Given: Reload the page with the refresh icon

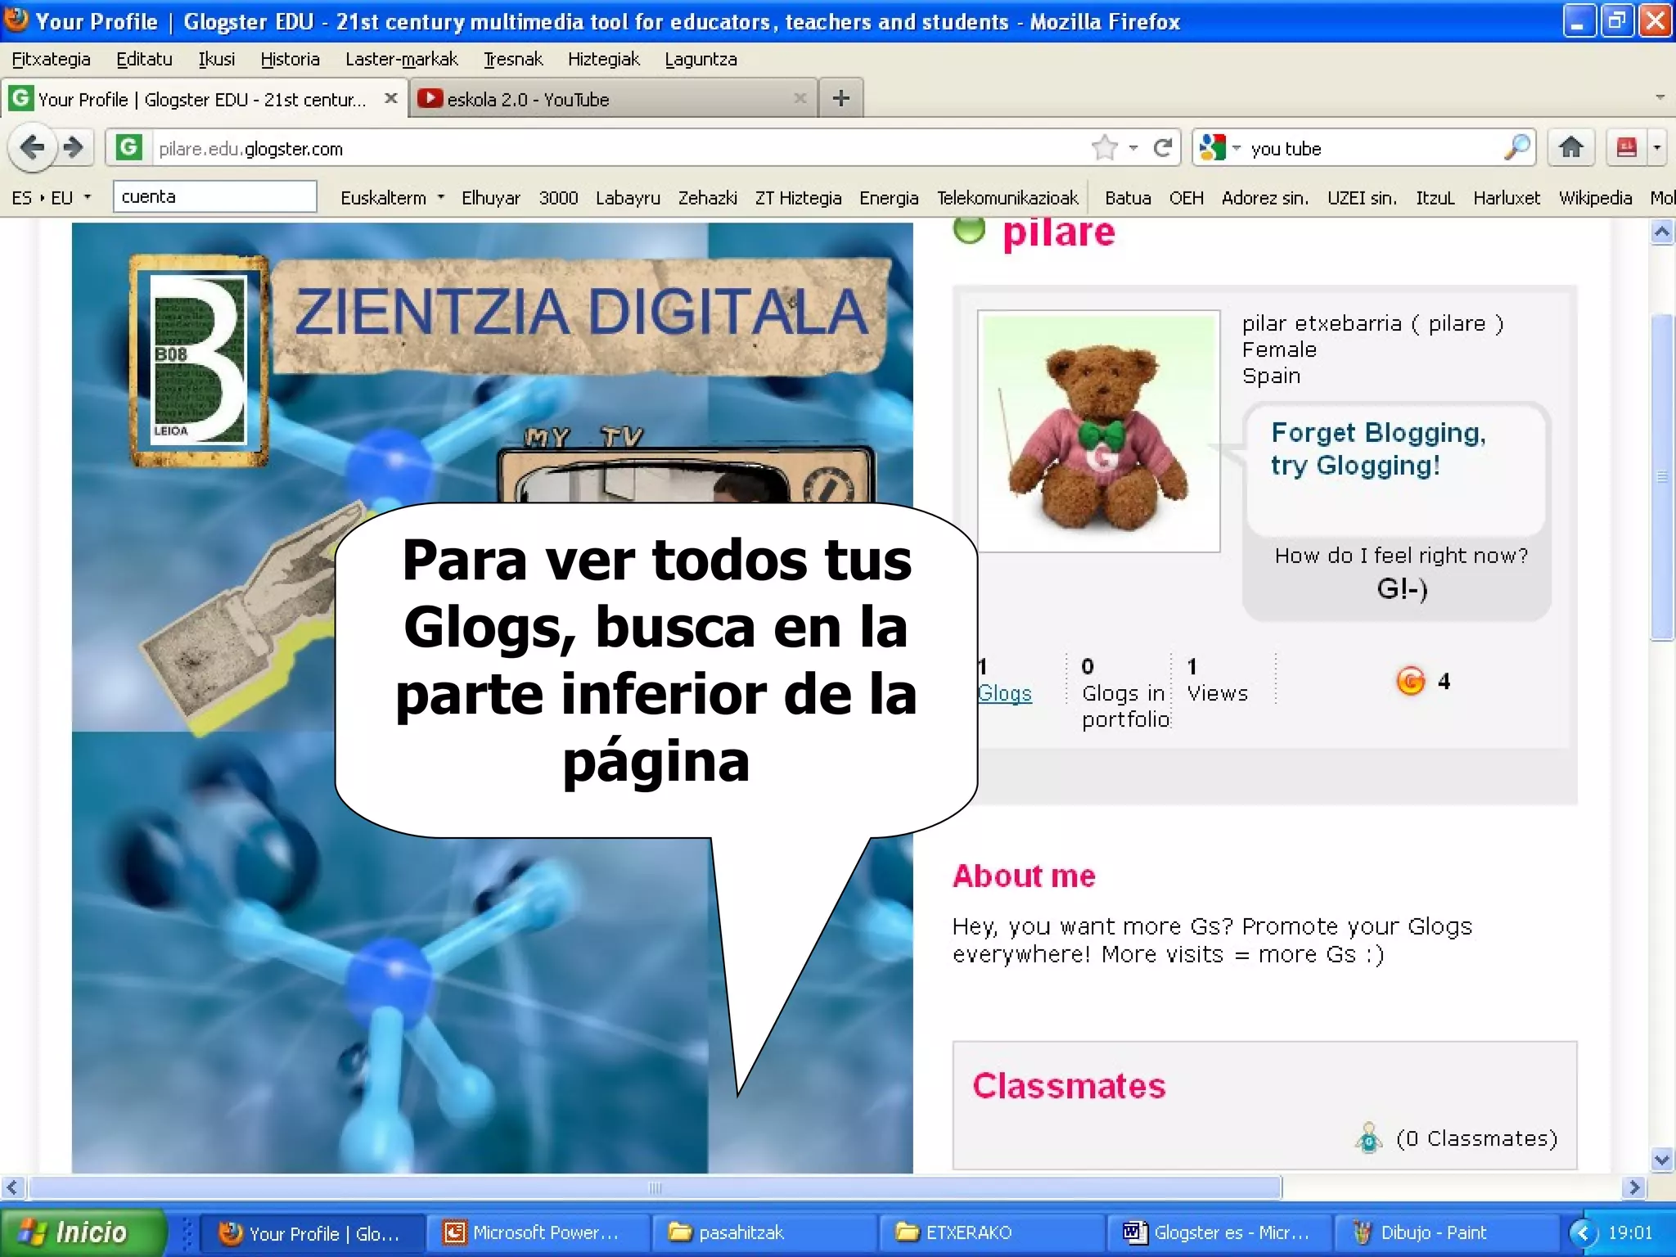Looking at the screenshot, I should [x=1162, y=148].
